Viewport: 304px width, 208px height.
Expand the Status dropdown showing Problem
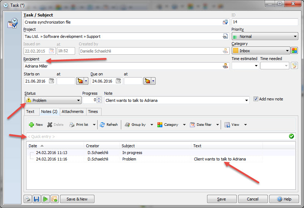[x=78, y=100]
